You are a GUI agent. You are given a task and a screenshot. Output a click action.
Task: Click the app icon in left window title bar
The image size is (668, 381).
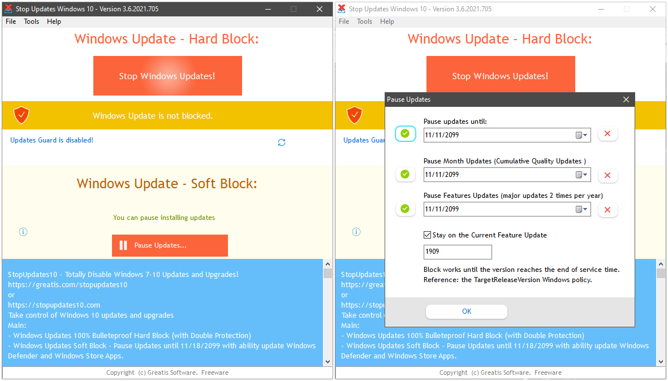point(8,9)
